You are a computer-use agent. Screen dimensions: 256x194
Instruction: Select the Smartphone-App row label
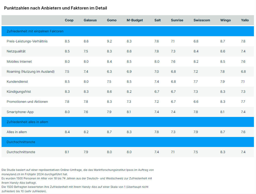20,112
